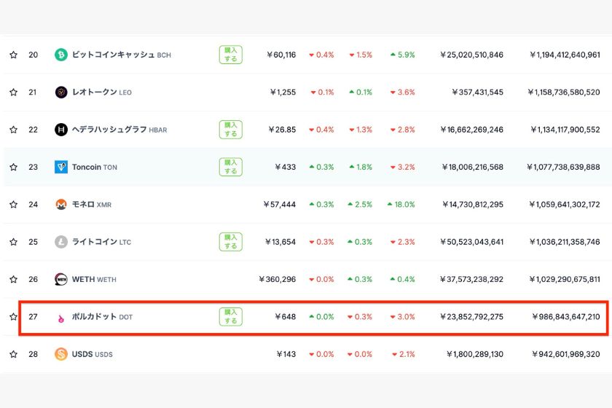Screen dimensions: 612x408
Task: Click the market cap ¥986,843,647,210
Action: [566, 317]
